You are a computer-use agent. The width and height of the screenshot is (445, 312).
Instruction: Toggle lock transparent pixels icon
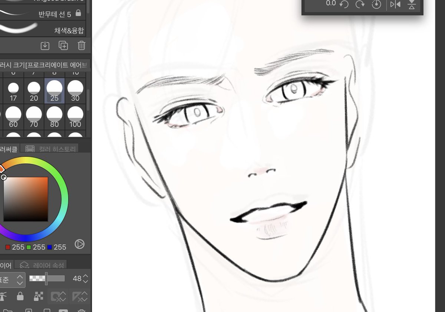[38, 296]
